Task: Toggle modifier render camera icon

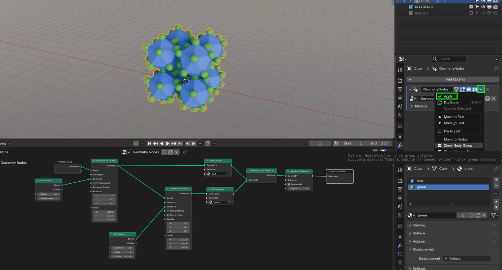Action: 475,89
